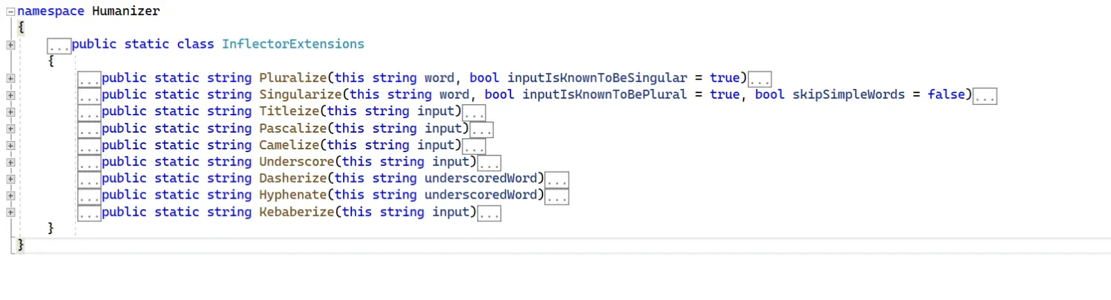Expand the Singularize method outlining node
Image resolution: width=1111 pixels, height=300 pixels.
click(10, 95)
